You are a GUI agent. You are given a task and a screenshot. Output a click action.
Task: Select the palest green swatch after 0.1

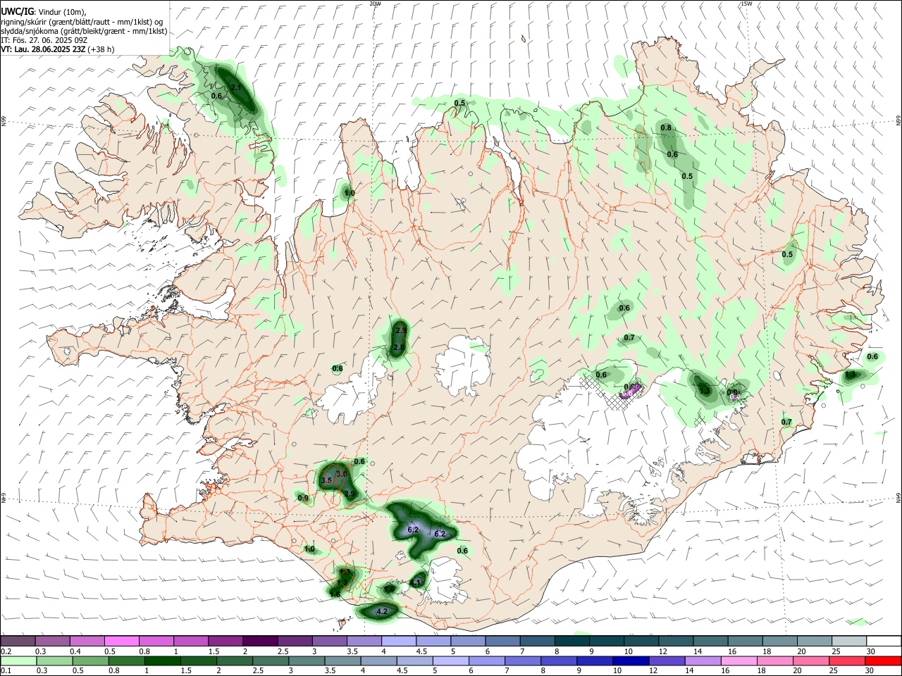(x=18, y=661)
